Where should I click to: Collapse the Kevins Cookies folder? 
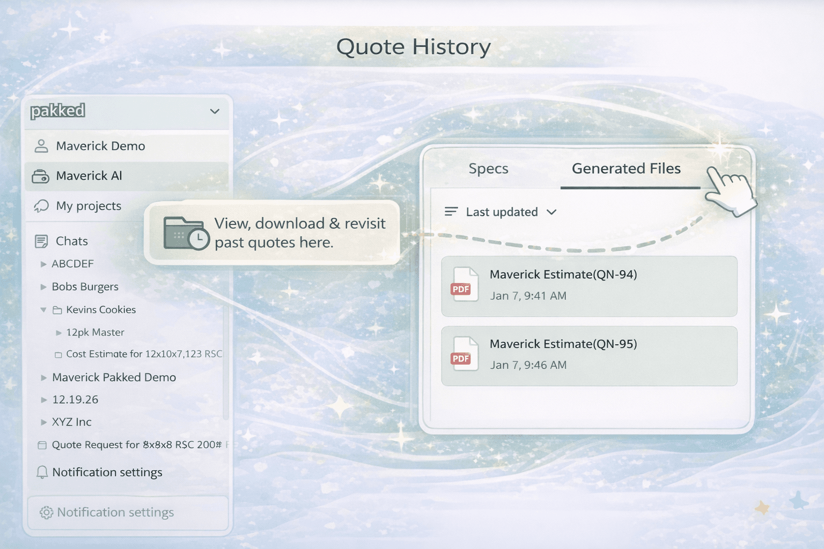point(43,310)
